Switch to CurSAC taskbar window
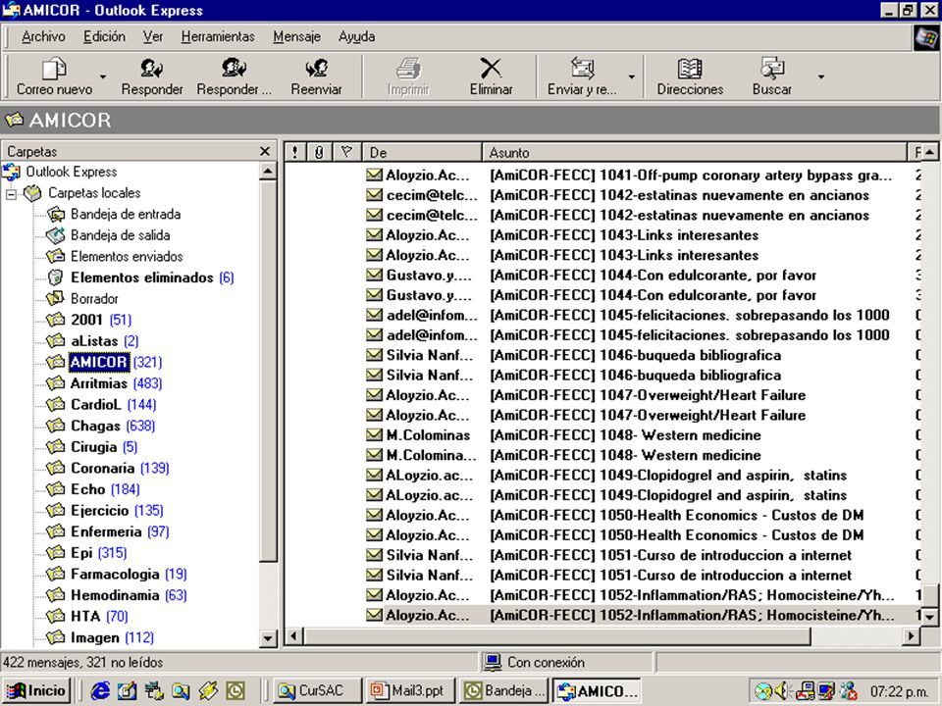Image resolution: width=942 pixels, height=706 pixels. tap(318, 691)
